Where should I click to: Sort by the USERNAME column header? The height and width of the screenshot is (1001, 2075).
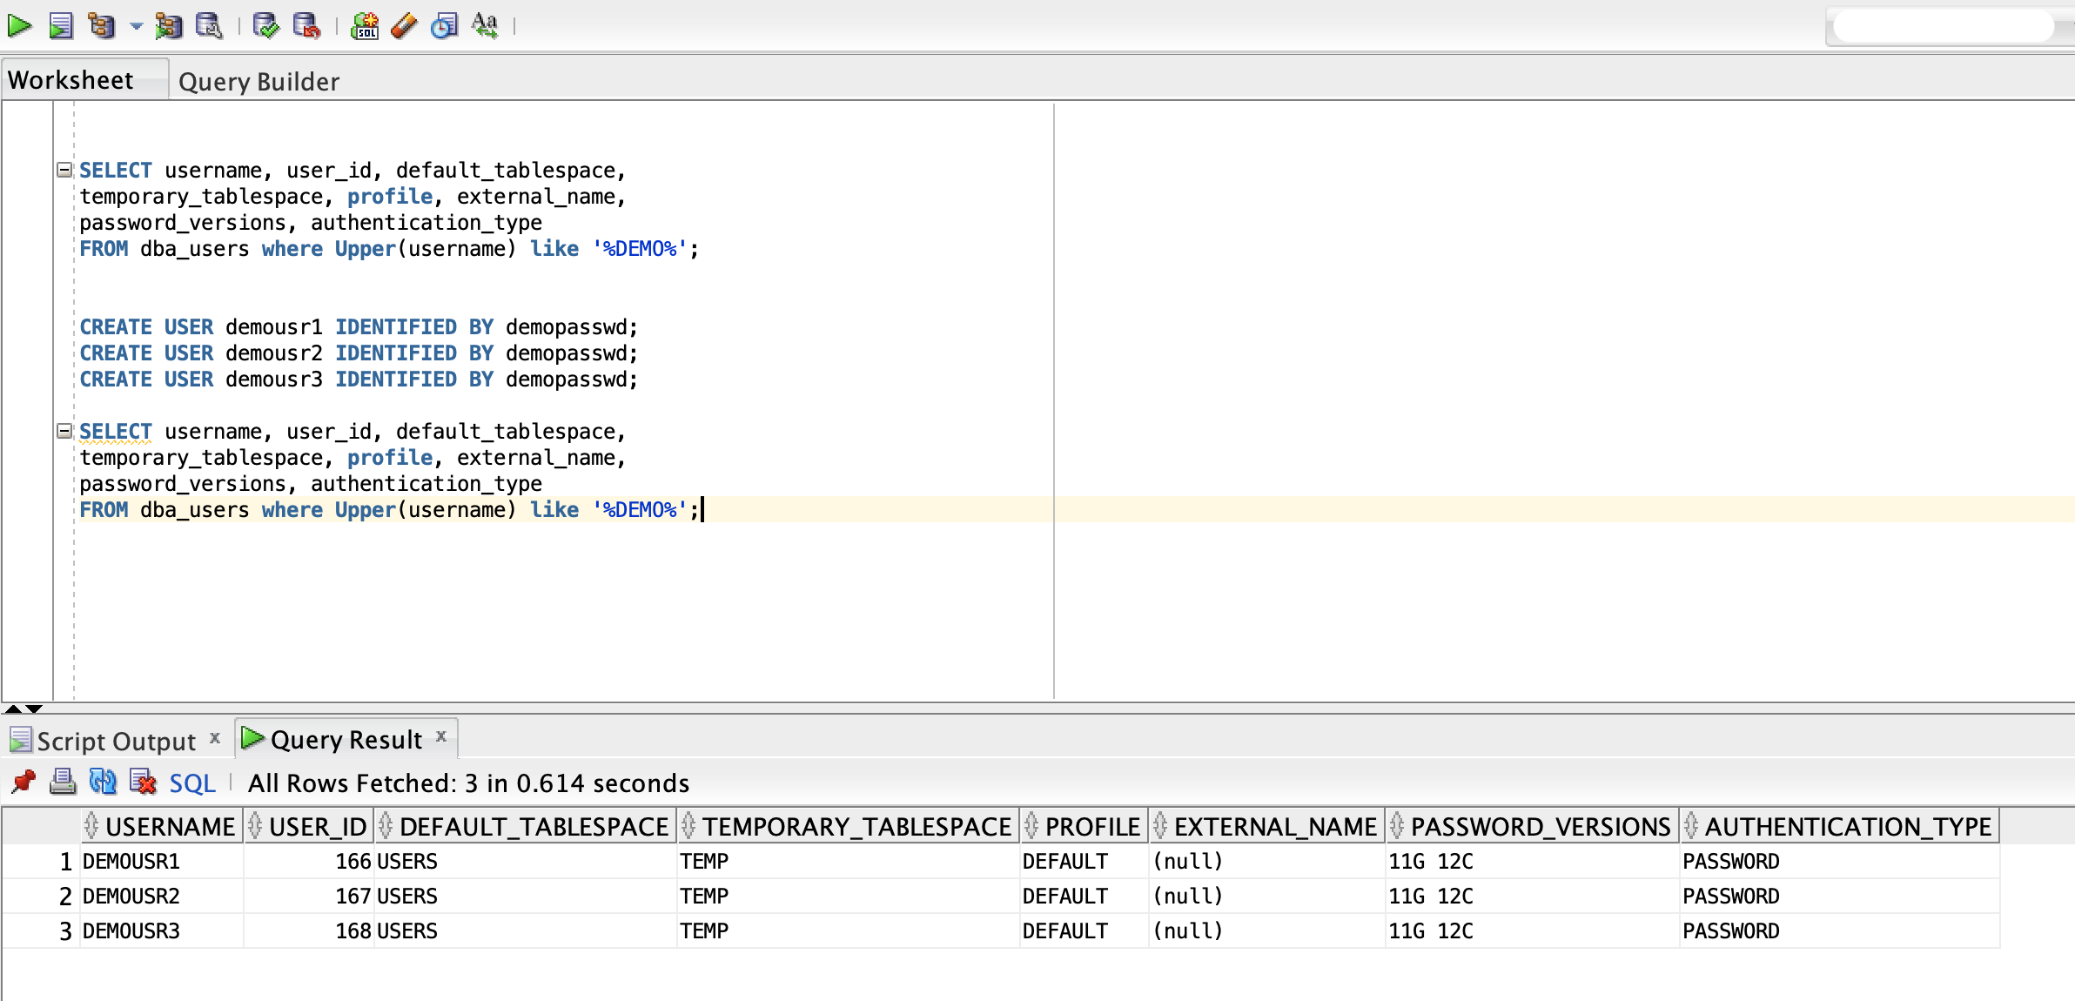pyautogui.click(x=170, y=826)
